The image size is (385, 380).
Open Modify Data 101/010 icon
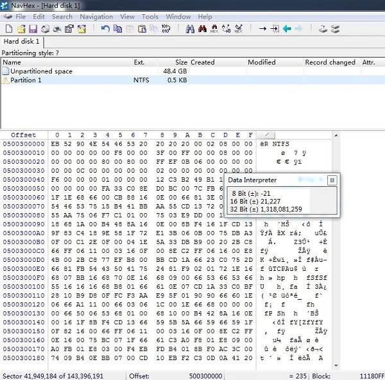[x=166, y=29]
